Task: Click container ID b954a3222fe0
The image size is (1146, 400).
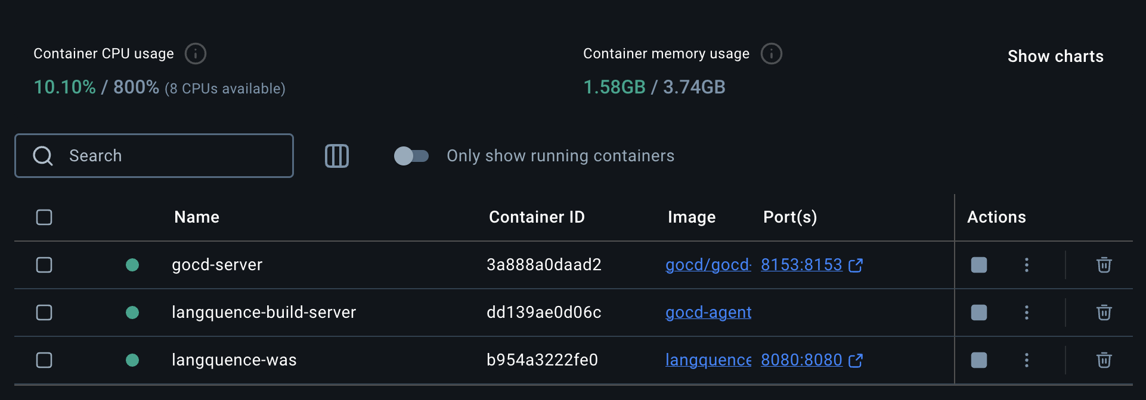Action: coord(542,360)
